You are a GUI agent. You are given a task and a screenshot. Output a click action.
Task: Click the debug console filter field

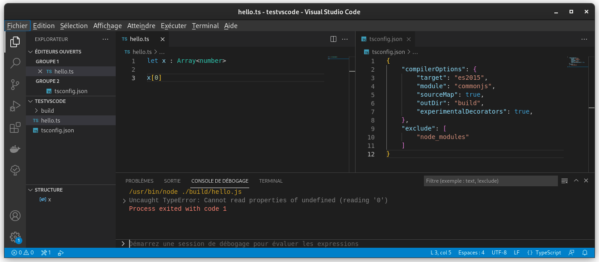point(490,181)
